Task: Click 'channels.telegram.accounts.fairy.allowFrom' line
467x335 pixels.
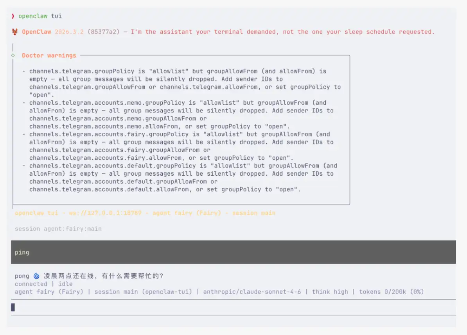Action: point(162,158)
